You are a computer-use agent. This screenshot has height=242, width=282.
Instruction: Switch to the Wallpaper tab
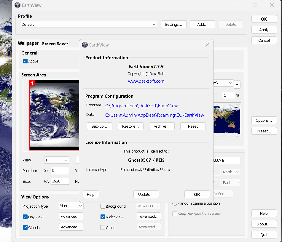coord(28,43)
